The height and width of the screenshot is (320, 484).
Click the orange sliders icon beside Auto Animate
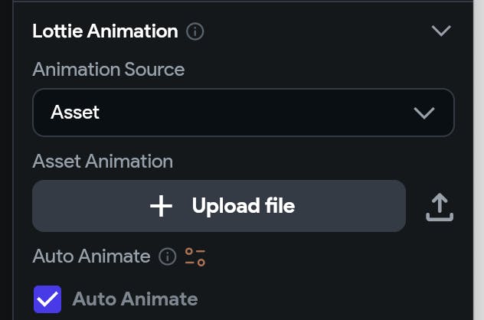pos(195,256)
